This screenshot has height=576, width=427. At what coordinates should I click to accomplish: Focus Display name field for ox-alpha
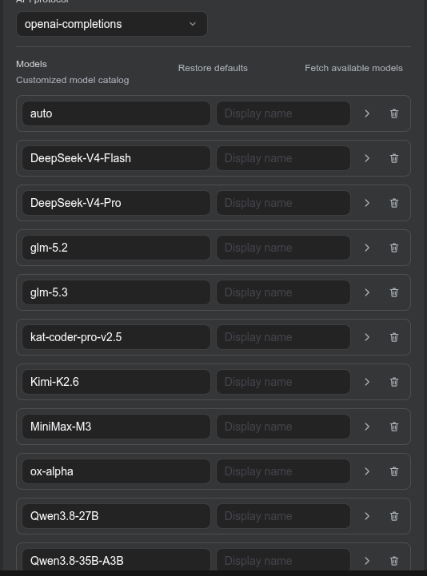click(x=283, y=471)
